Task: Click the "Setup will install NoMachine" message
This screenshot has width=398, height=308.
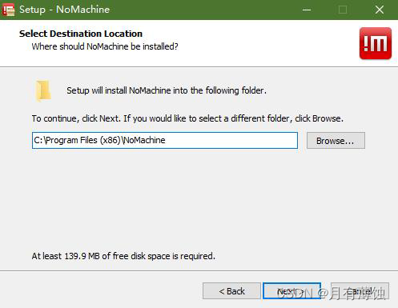Action: pyautogui.click(x=167, y=90)
